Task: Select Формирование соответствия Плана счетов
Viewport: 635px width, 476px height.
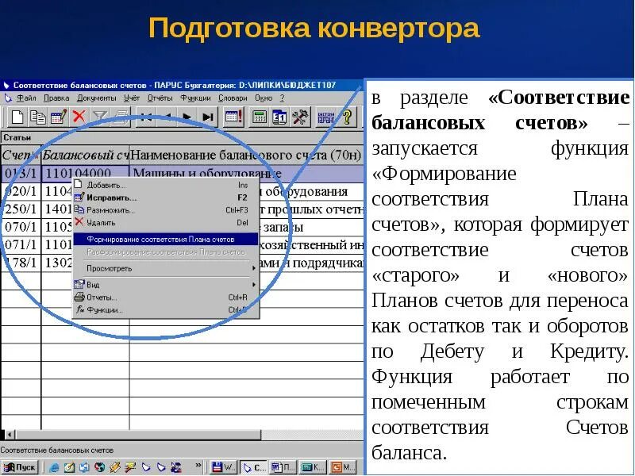Action: click(x=165, y=240)
